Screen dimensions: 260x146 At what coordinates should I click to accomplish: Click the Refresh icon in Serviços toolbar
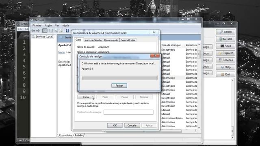coord(56,31)
